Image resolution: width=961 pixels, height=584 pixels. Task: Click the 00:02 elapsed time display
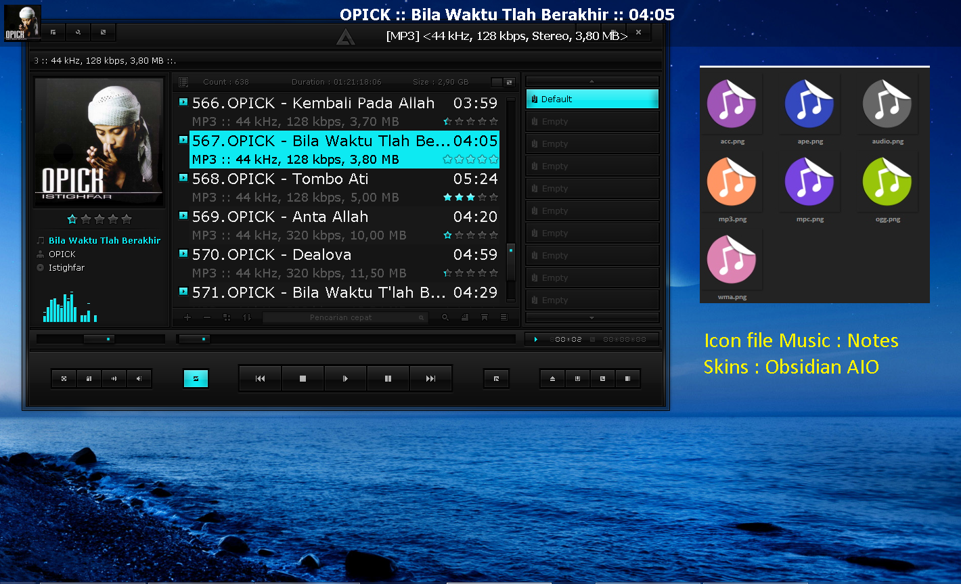tap(568, 339)
